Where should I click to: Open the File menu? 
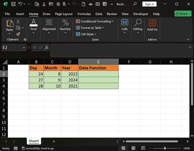pyautogui.click(x=7, y=14)
